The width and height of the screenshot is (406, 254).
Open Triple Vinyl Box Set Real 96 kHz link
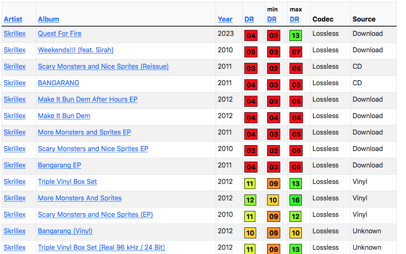click(x=101, y=248)
